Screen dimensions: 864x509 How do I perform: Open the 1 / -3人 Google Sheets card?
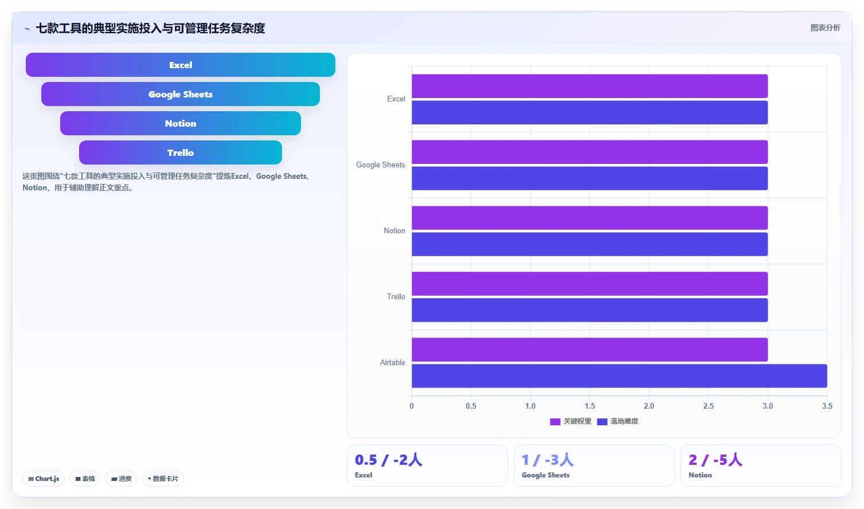point(594,465)
